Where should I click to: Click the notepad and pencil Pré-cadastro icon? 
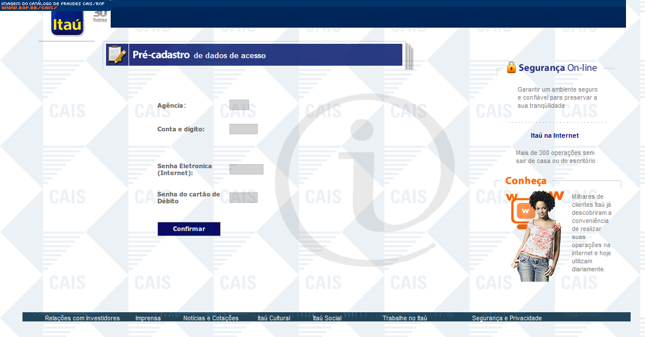(117, 55)
